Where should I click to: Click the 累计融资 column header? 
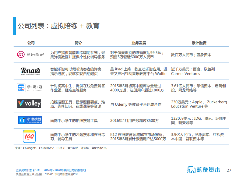click(199, 43)
